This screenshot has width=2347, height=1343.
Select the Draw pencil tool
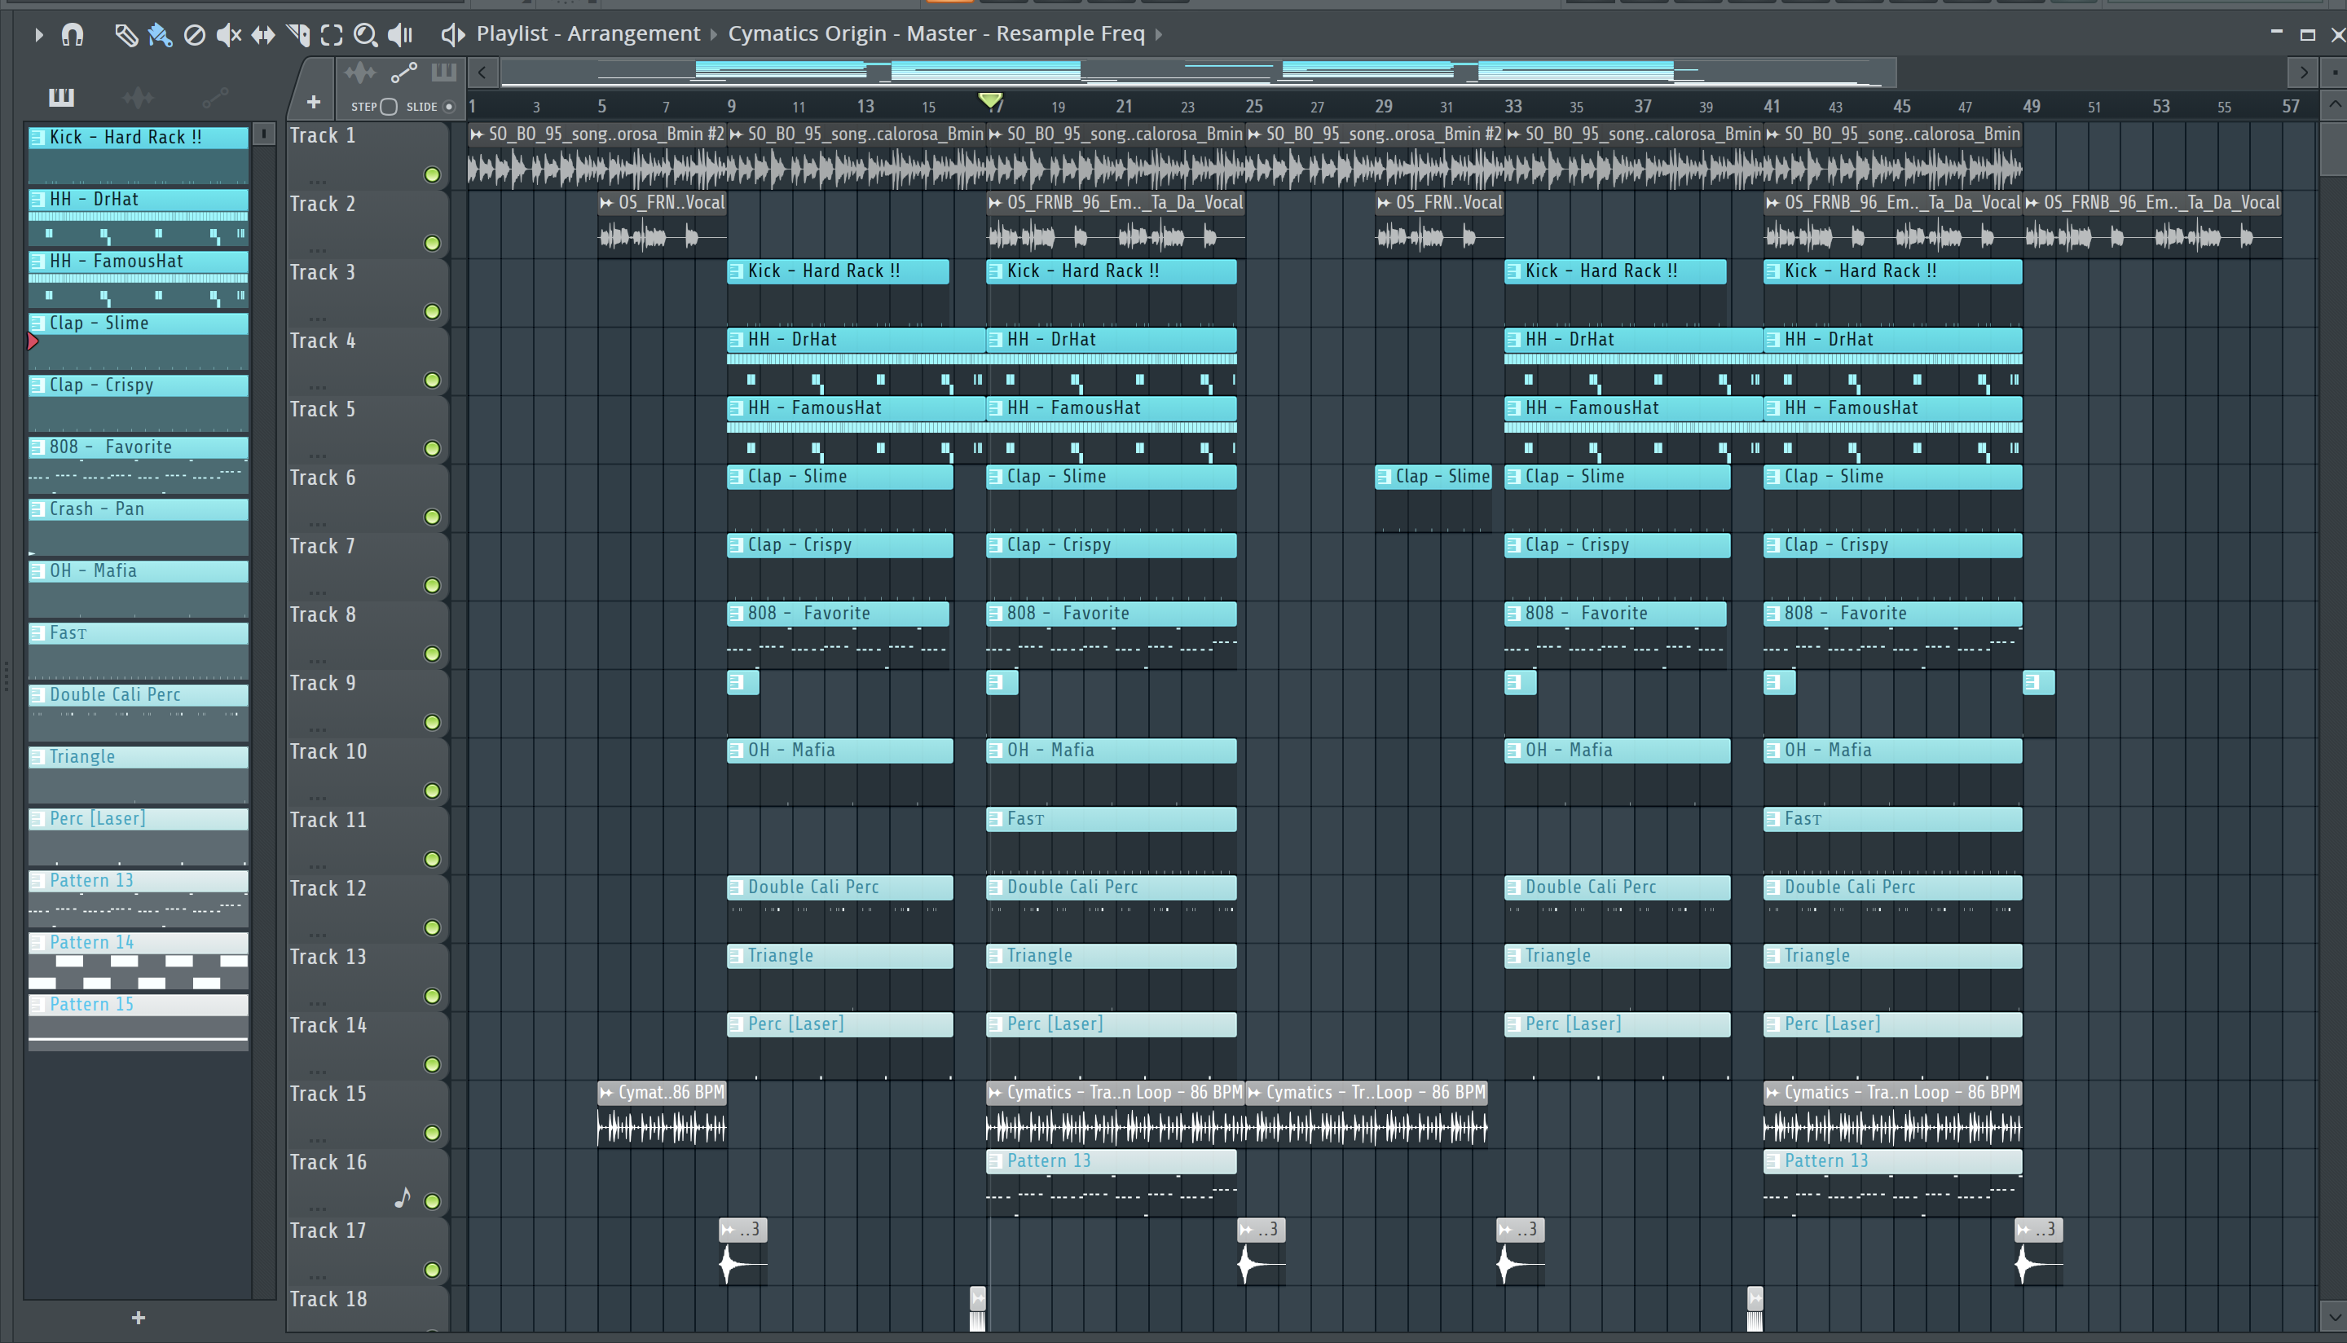(x=125, y=35)
